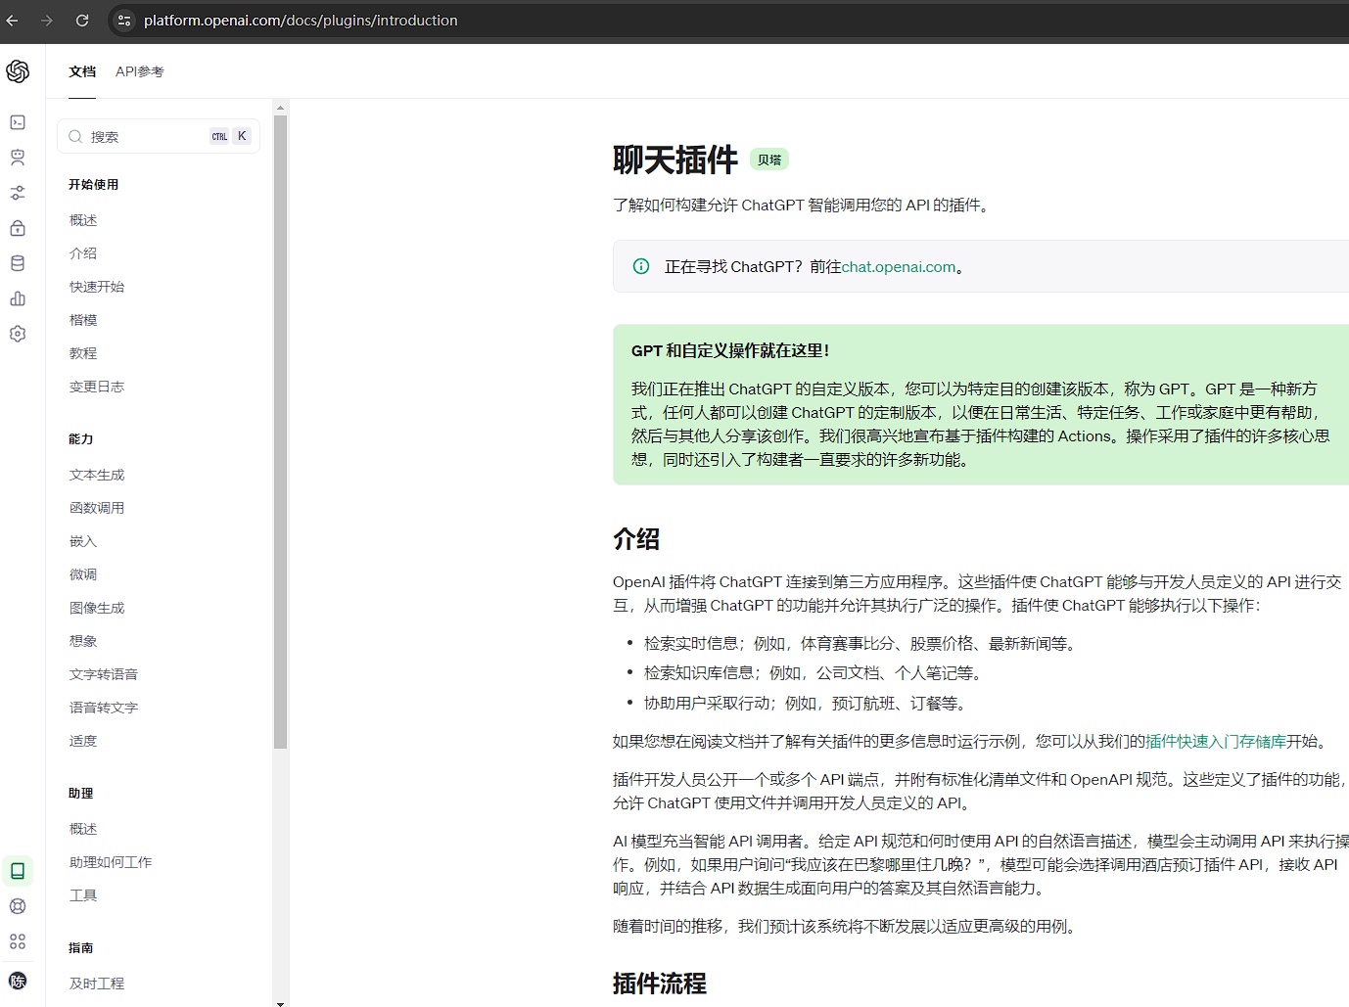Open the Playground terminal icon
1349x1007 pixels.
point(18,122)
